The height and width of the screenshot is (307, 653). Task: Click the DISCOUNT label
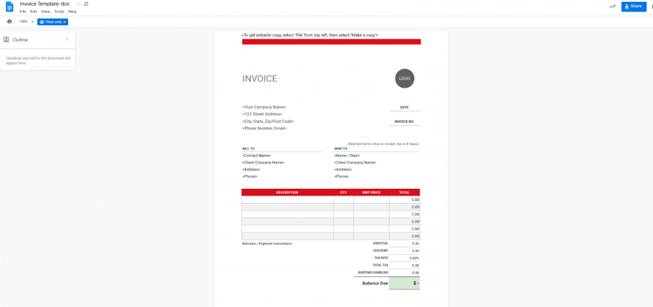tap(381, 251)
